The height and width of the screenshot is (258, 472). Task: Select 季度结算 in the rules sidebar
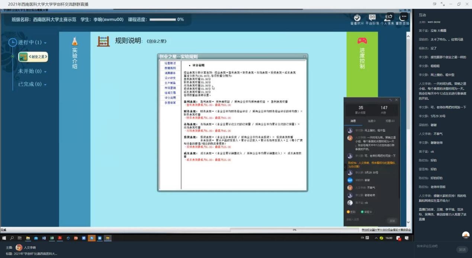click(170, 103)
